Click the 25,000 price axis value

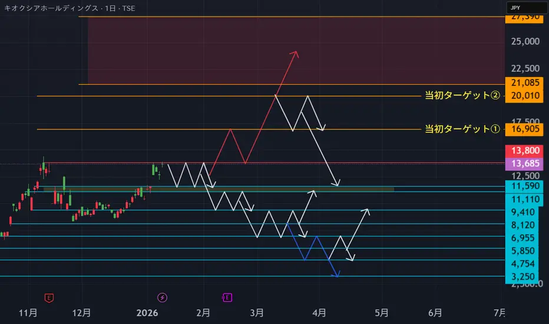(x=525, y=41)
